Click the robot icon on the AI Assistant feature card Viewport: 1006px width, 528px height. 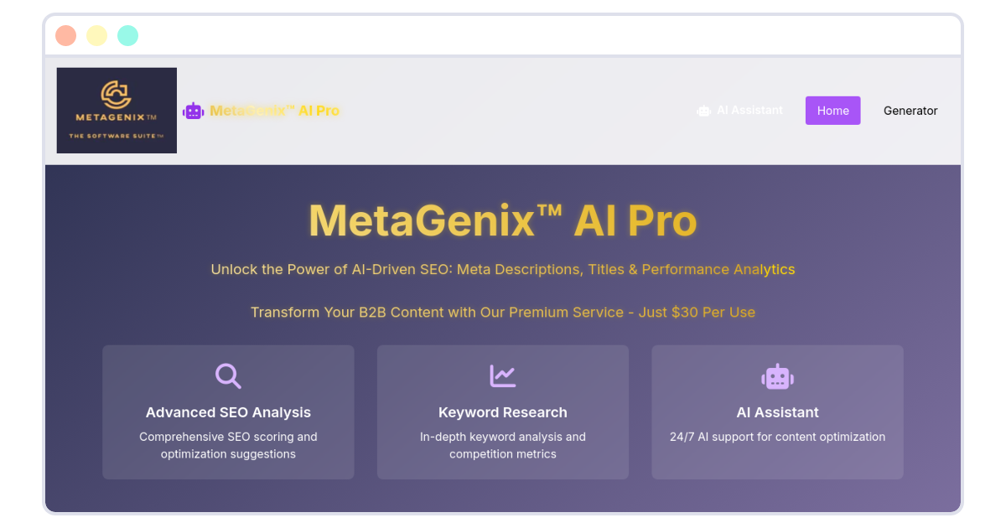click(x=777, y=377)
